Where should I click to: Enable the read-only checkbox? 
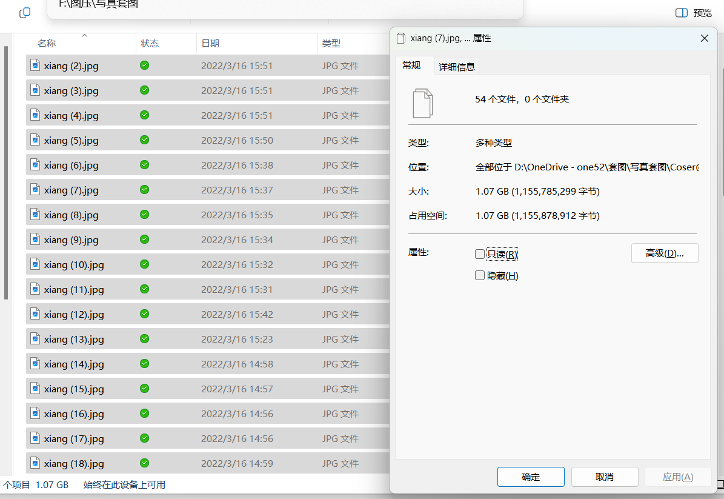click(x=480, y=254)
